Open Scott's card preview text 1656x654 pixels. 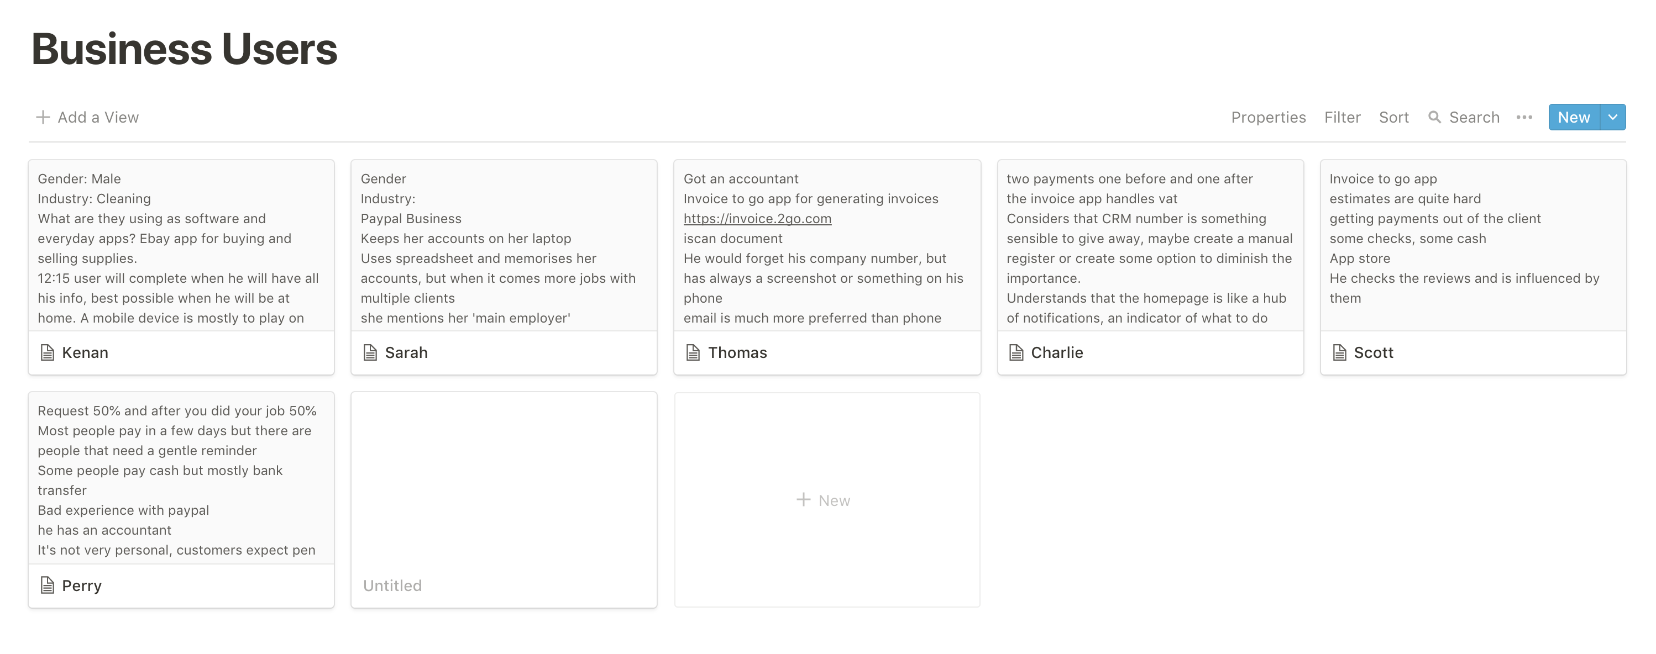coord(1473,245)
